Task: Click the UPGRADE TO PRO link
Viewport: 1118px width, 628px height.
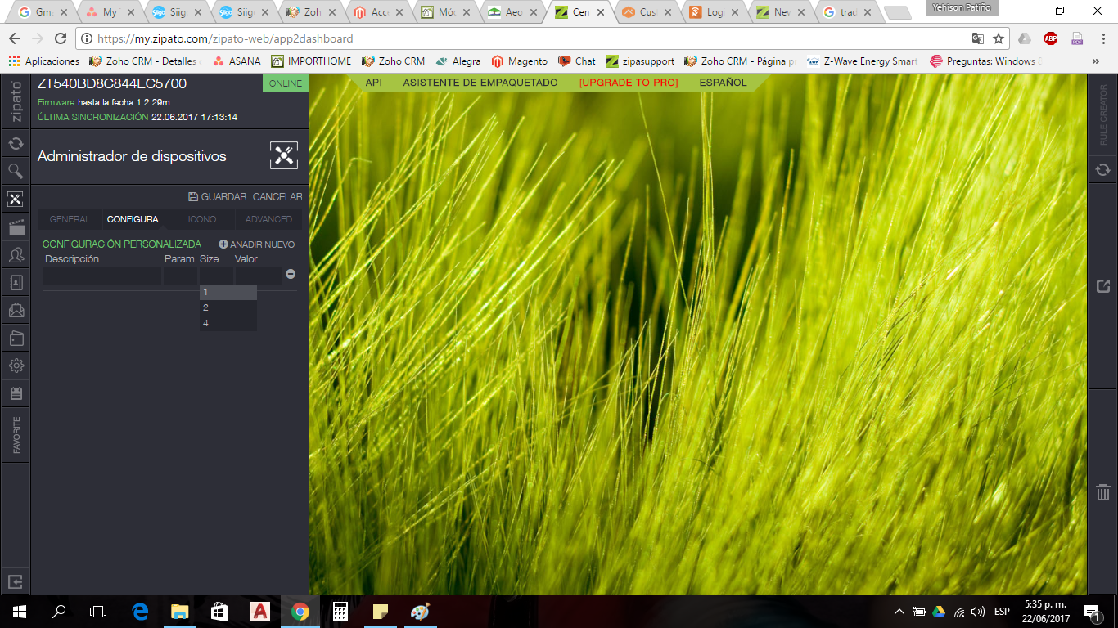Action: [629, 83]
